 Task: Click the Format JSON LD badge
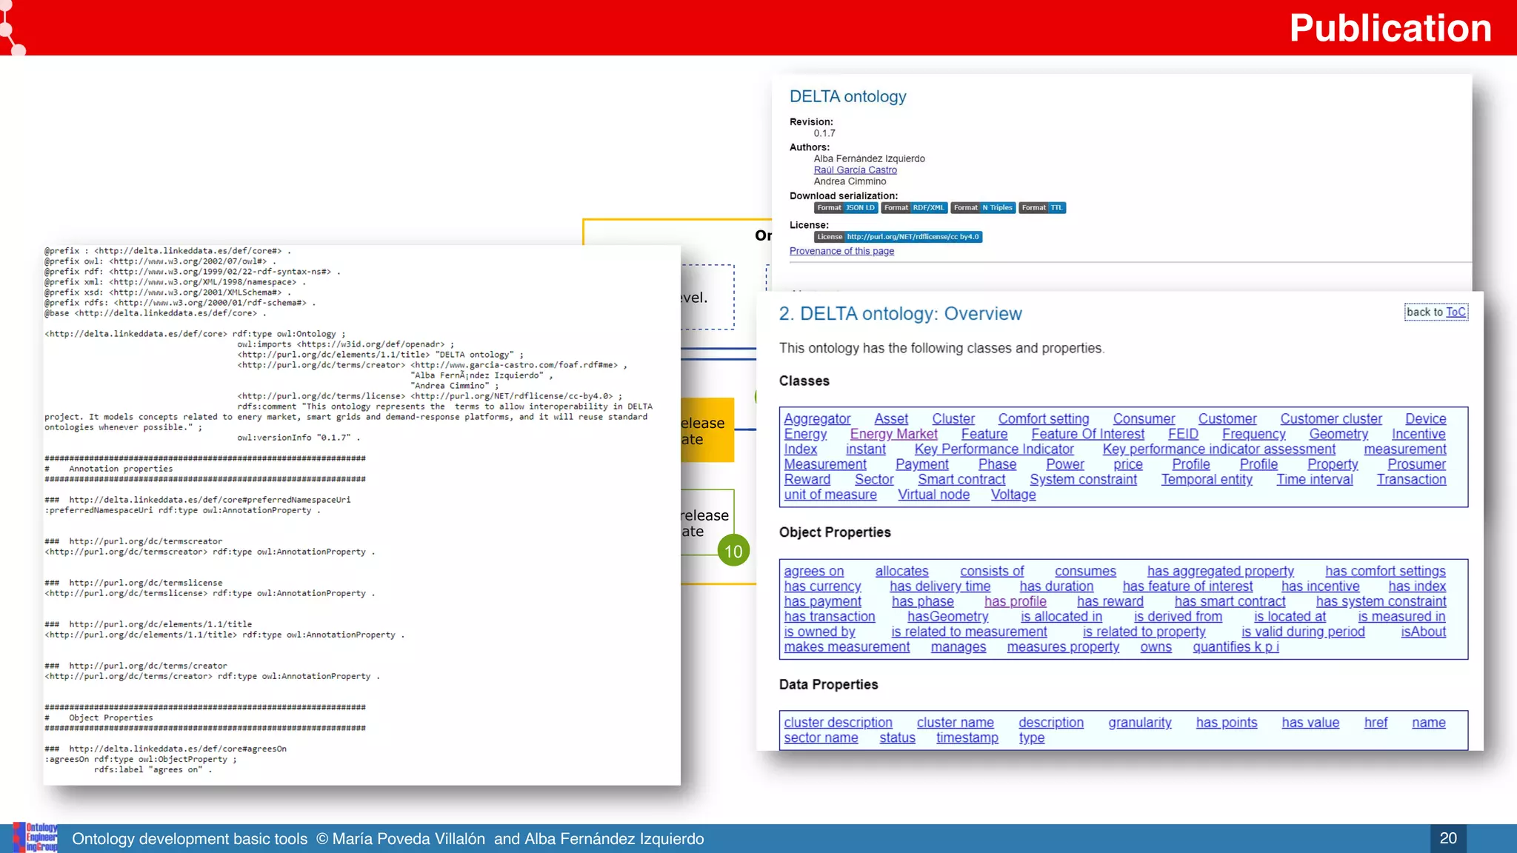846,208
